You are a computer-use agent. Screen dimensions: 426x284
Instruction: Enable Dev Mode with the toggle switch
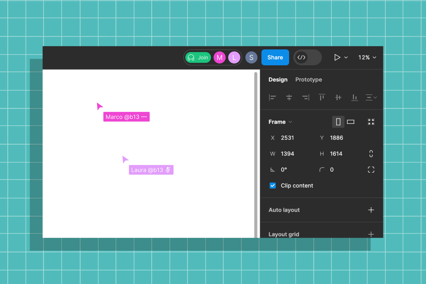(x=307, y=57)
